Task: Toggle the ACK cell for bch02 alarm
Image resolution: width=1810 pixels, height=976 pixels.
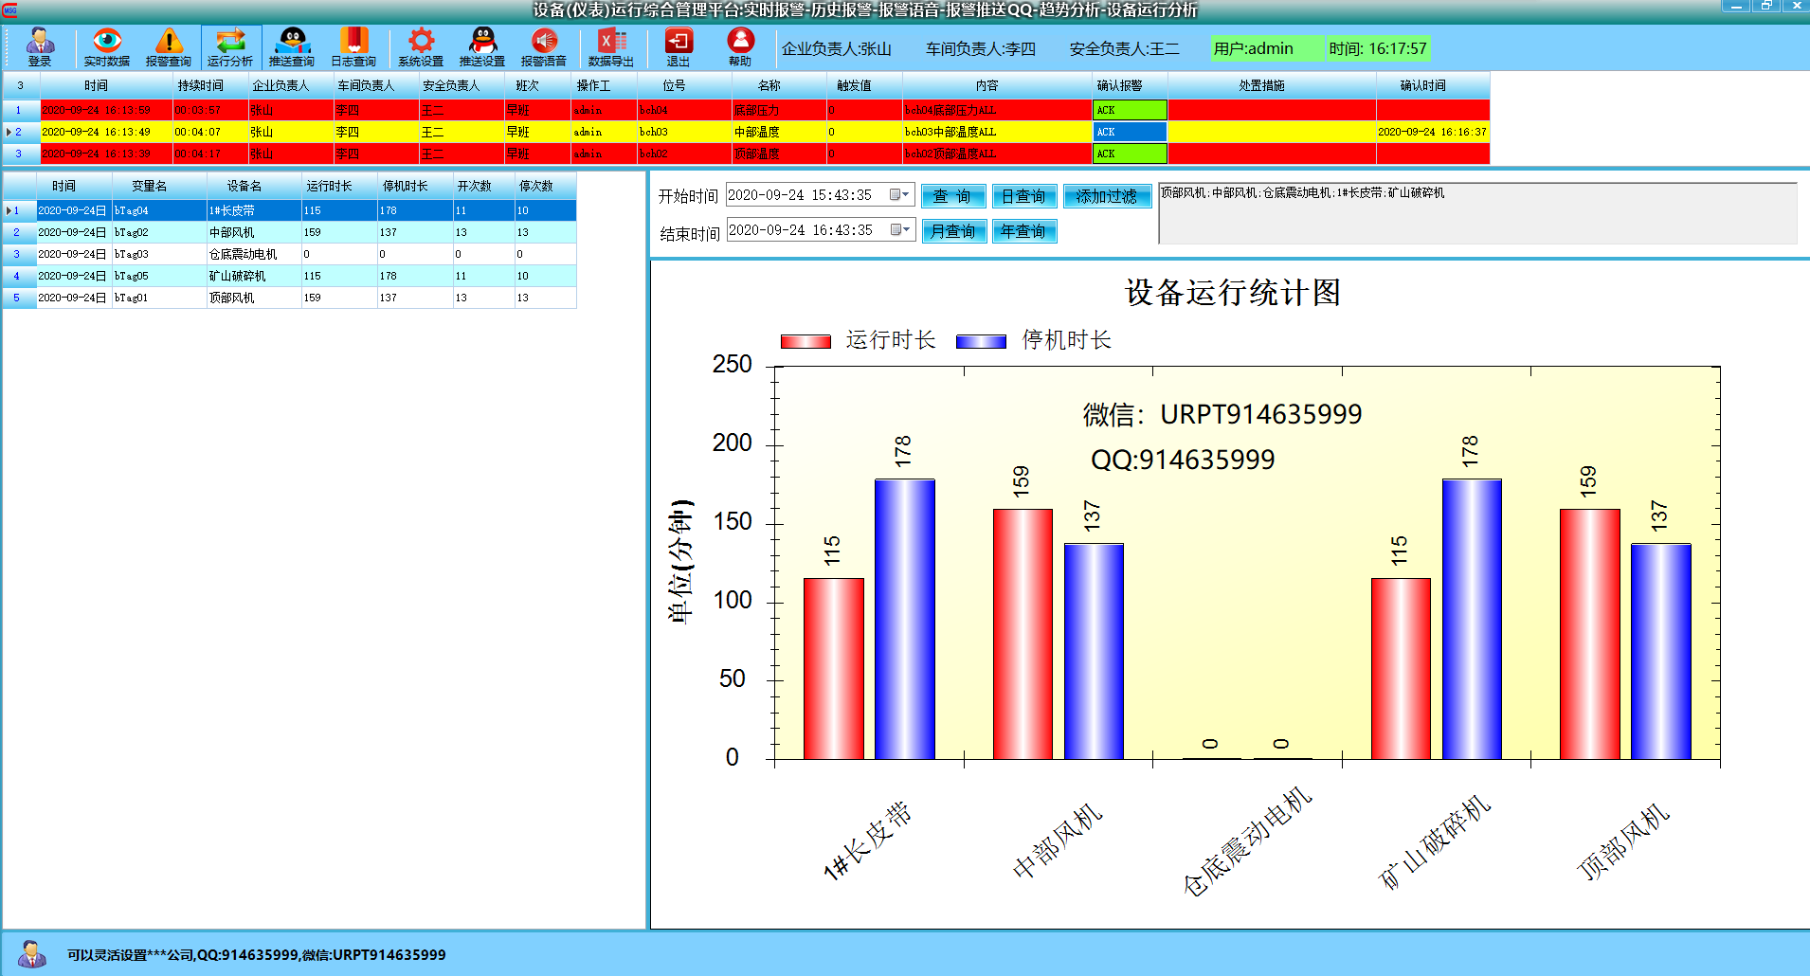Action: coord(1130,154)
